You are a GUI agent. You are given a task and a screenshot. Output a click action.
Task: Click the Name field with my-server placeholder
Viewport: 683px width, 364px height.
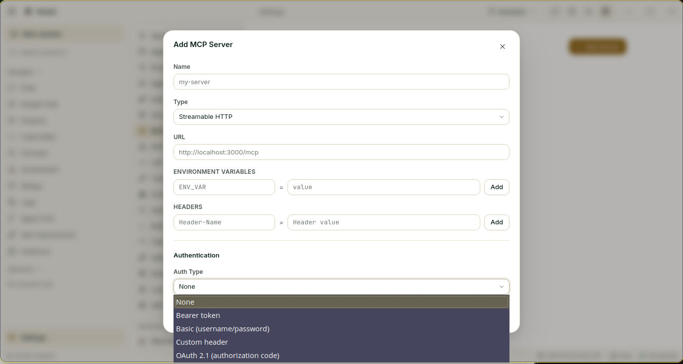341,82
